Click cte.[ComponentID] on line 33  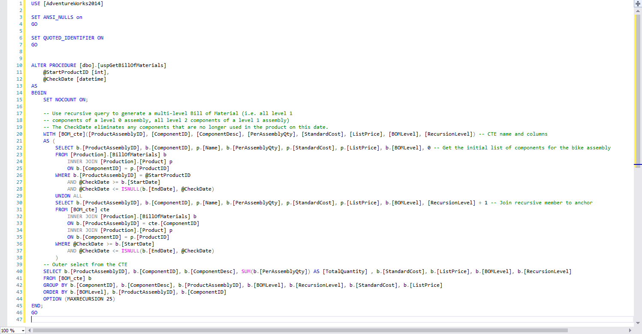[x=174, y=223]
